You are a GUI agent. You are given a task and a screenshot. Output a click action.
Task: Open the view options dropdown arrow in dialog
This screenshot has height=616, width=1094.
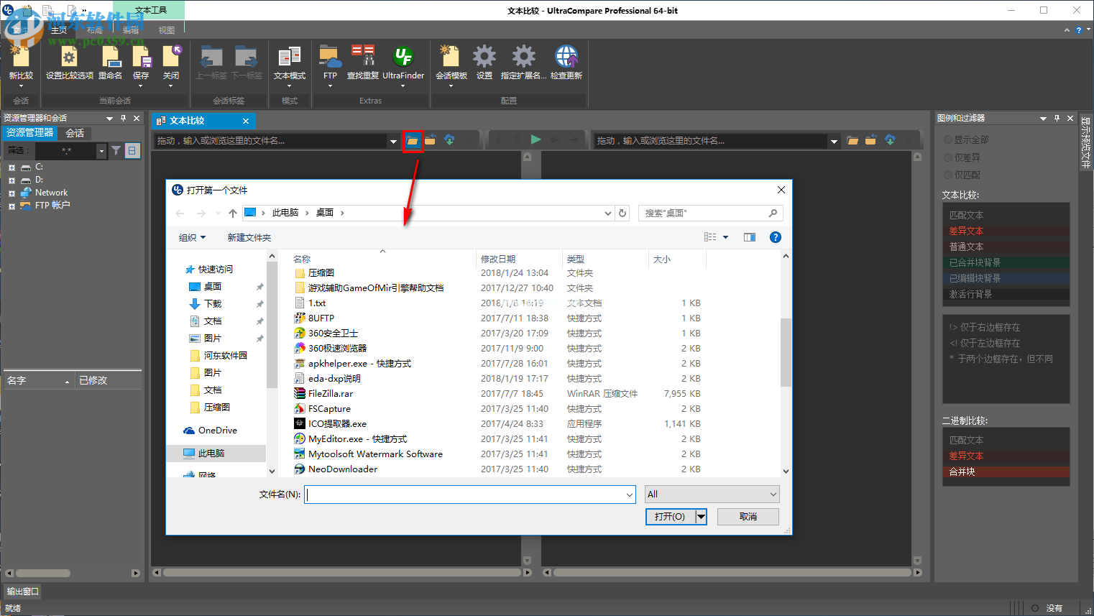point(726,237)
